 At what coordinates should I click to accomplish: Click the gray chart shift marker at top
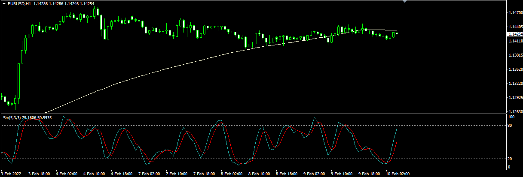click(x=404, y=2)
